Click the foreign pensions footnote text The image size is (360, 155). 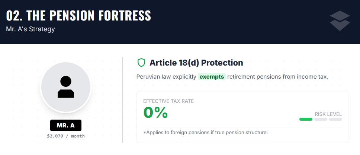[x=205, y=132]
